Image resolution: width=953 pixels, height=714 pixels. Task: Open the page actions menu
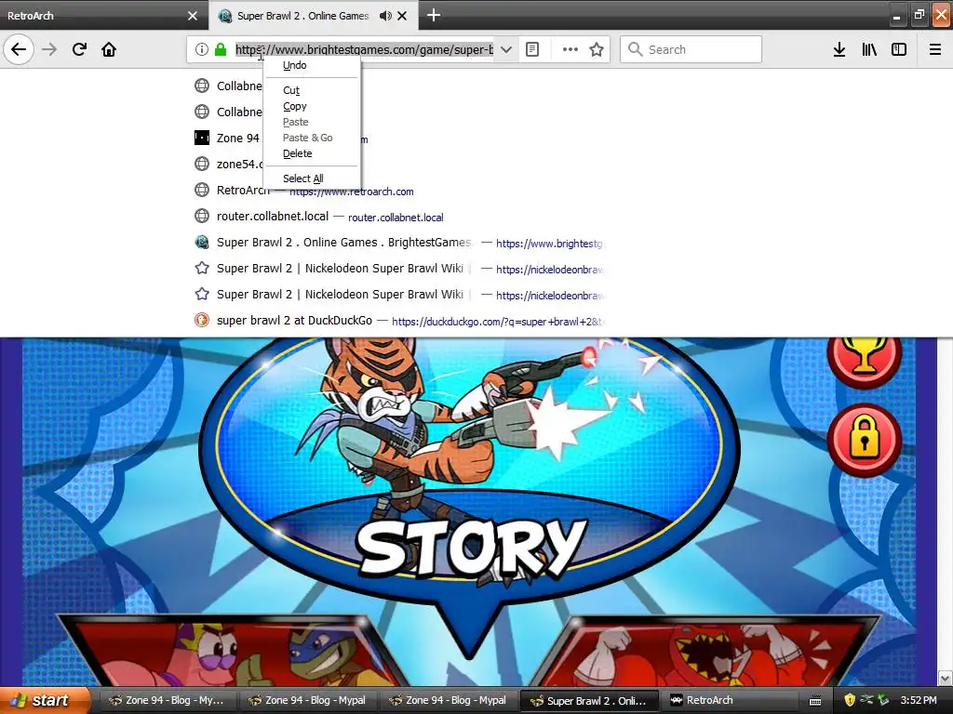570,49
